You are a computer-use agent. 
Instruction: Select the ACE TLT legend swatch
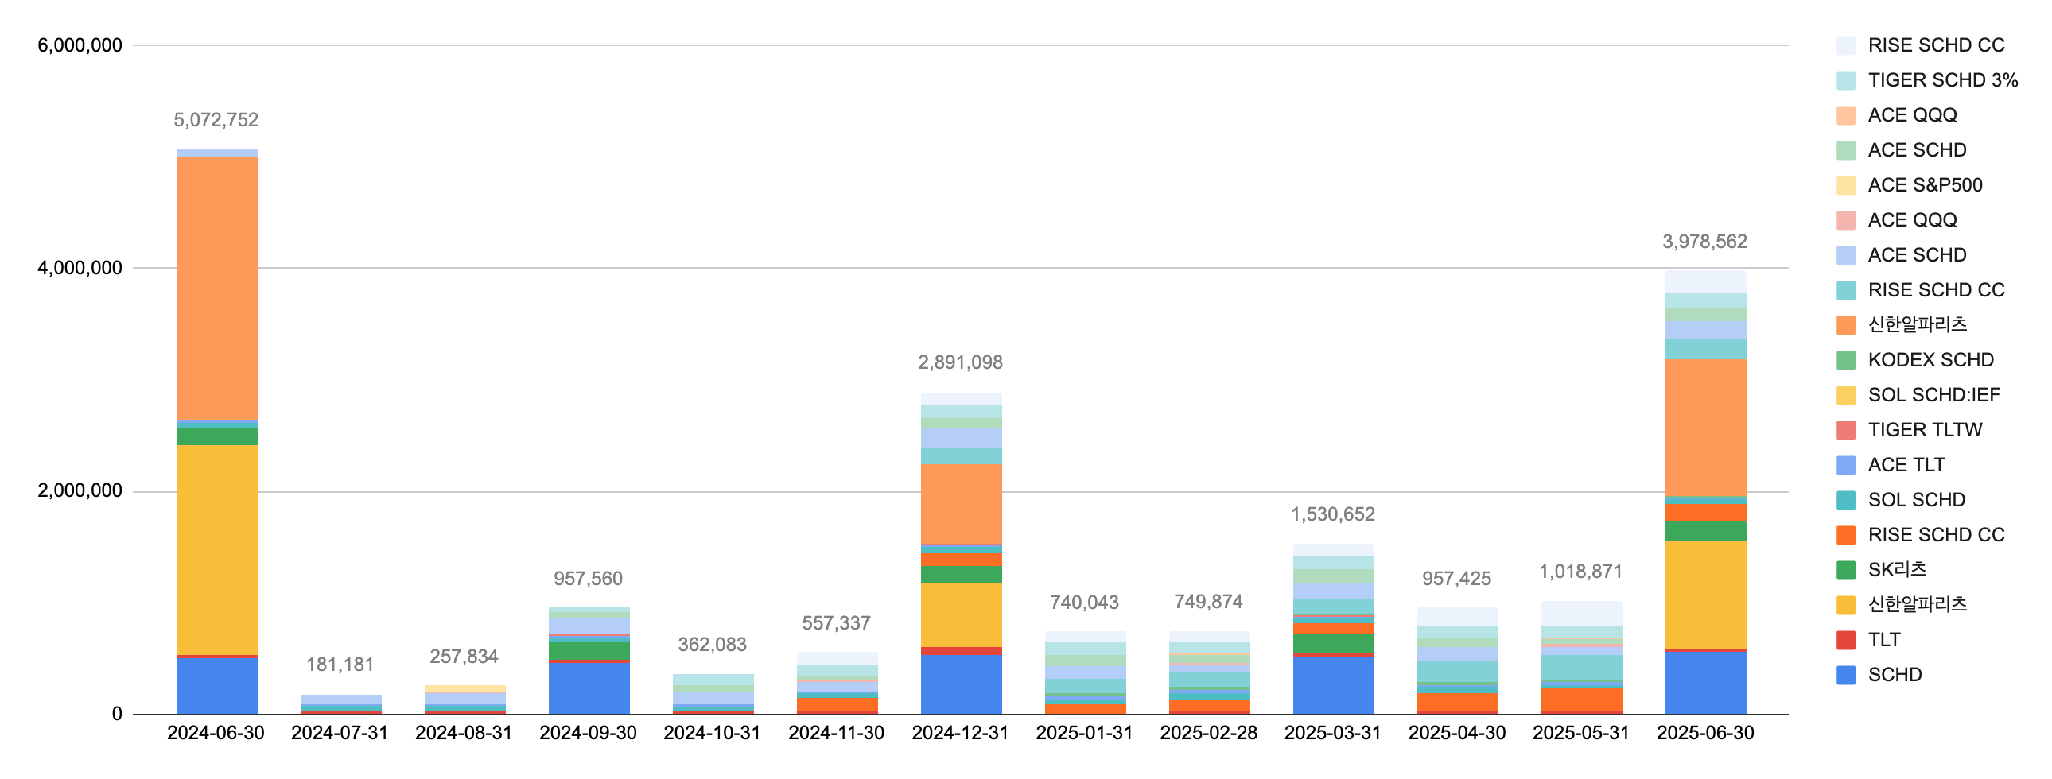(1845, 465)
